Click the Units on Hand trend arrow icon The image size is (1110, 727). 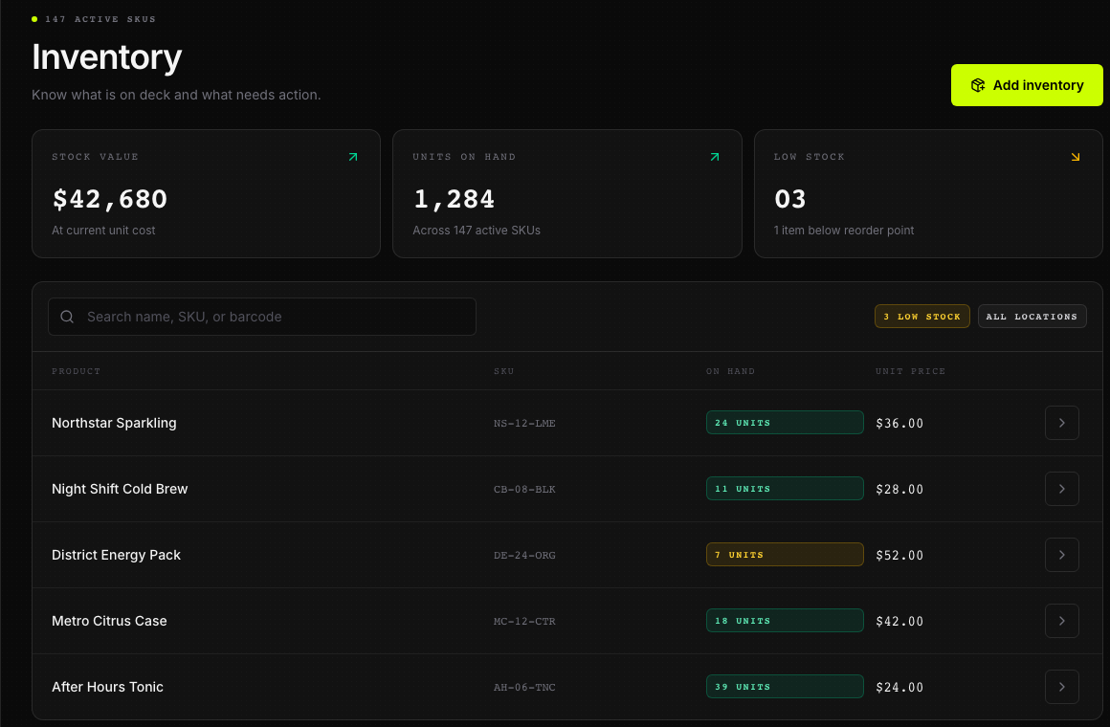point(714,157)
